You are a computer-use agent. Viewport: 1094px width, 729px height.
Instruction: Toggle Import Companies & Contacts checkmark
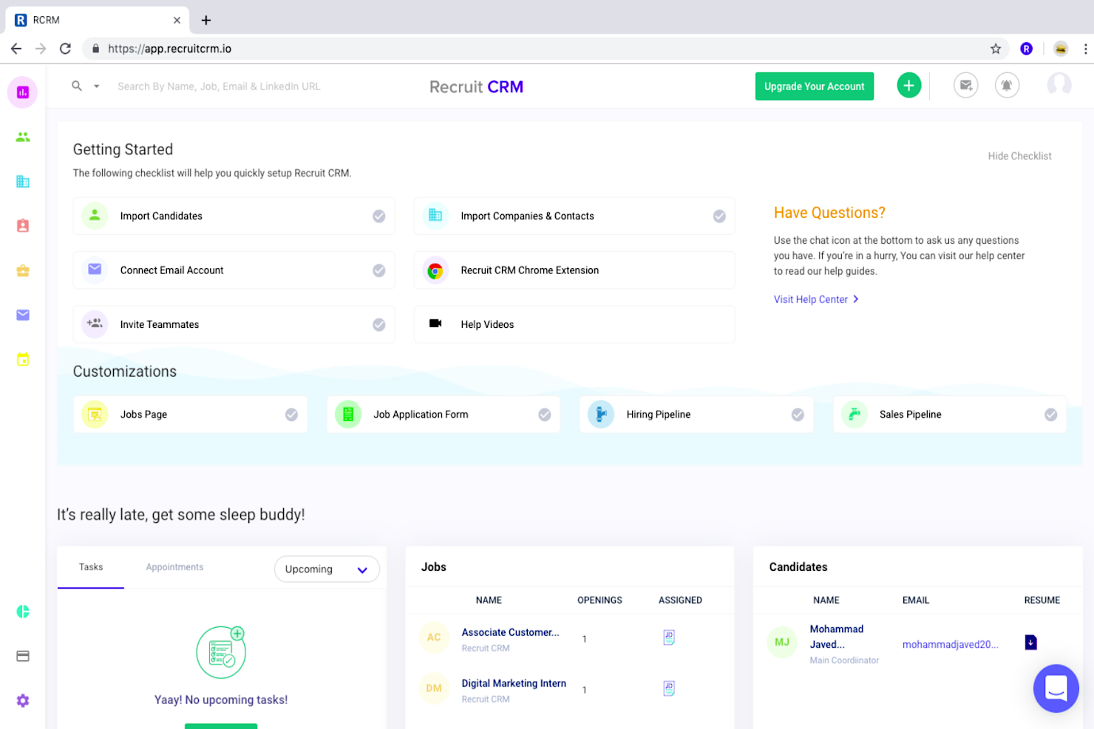pos(719,216)
